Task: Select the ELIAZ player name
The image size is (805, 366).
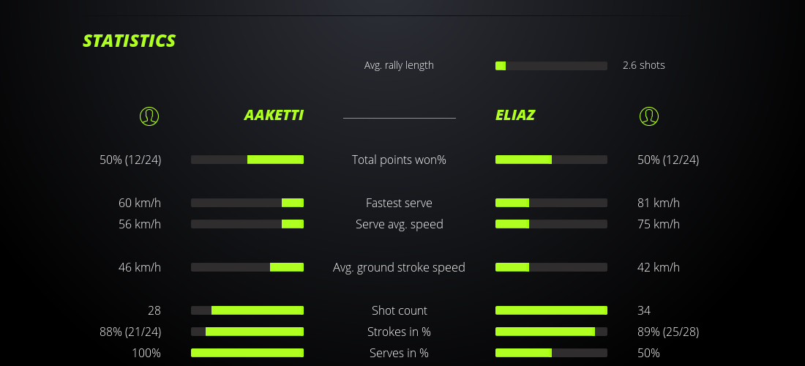Action: click(515, 116)
